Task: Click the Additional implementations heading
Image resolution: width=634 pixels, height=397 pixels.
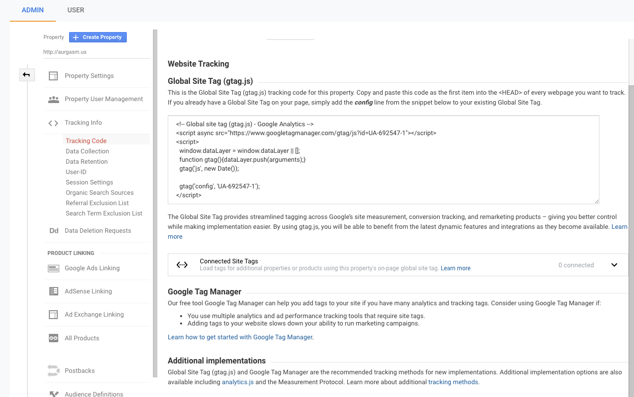Action: [217, 361]
